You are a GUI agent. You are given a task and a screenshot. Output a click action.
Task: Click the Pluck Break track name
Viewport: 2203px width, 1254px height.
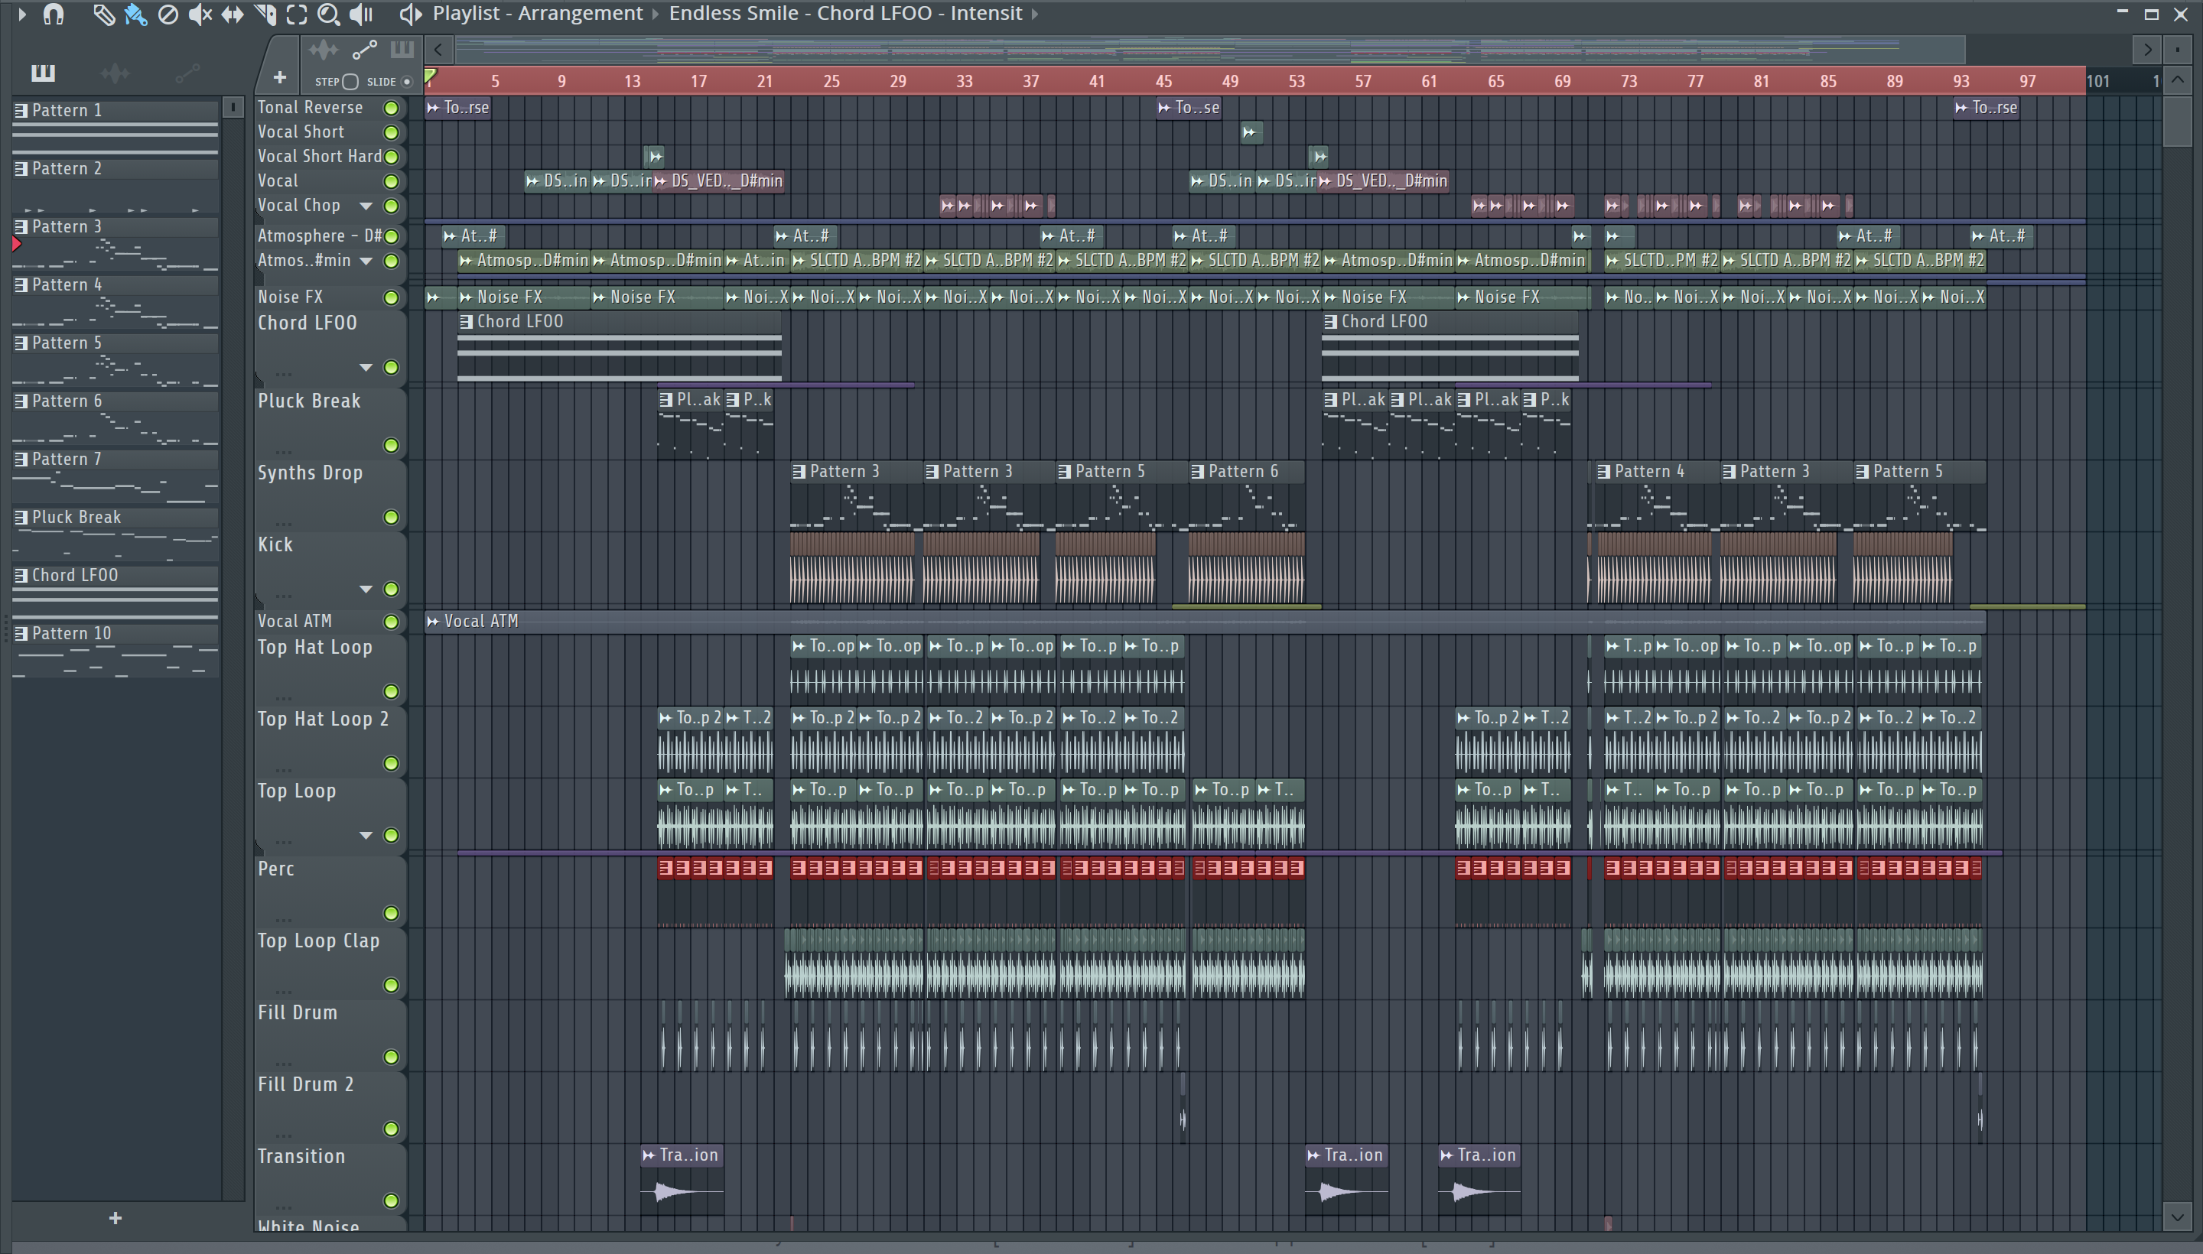pyautogui.click(x=309, y=401)
